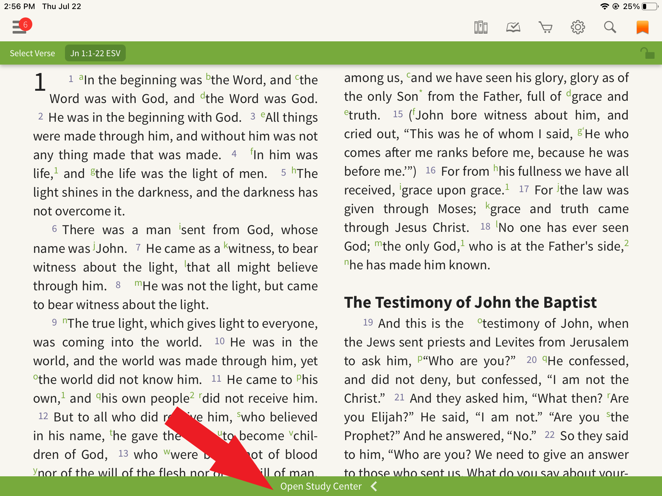Image resolution: width=662 pixels, height=496 pixels.
Task: Tap cross-reference a before 'In the beginning'
Action: coord(81,77)
